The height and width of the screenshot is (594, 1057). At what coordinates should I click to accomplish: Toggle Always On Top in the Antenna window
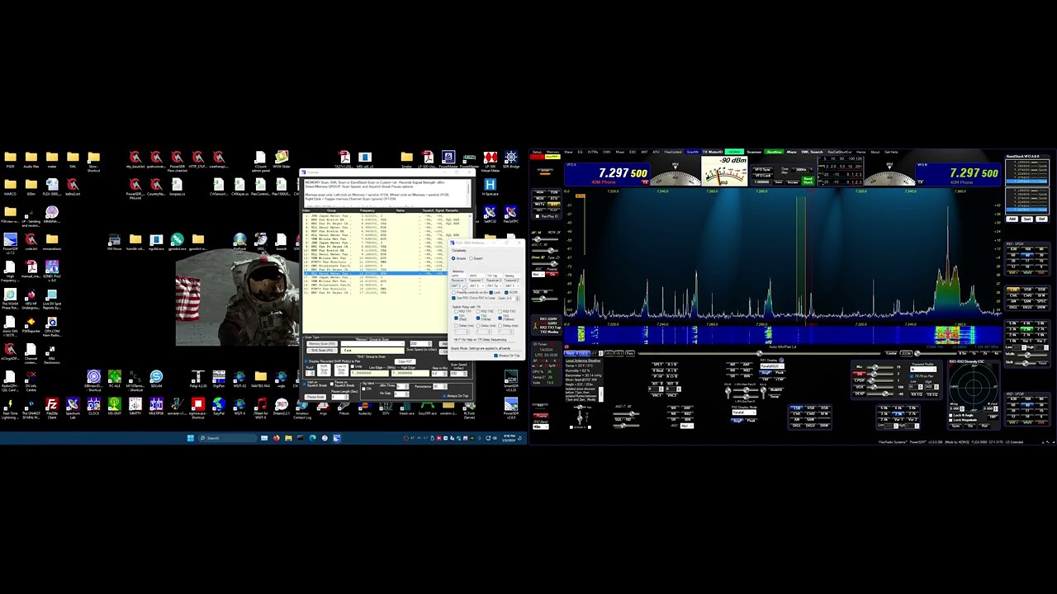click(496, 356)
